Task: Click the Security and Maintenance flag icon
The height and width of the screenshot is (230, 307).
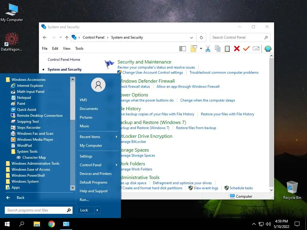Action: pyautogui.click(x=109, y=64)
